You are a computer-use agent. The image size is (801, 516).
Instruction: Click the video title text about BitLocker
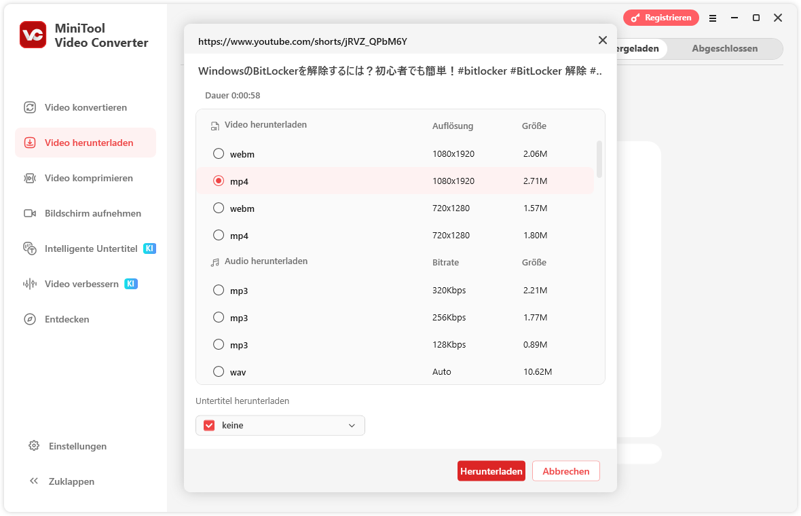click(400, 71)
